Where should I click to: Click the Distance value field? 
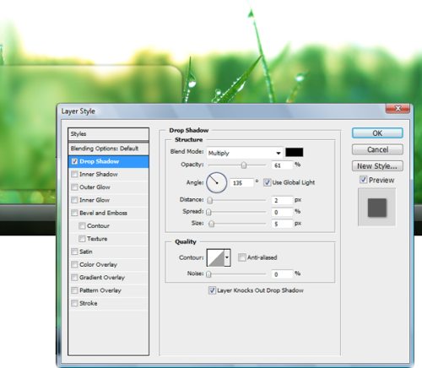282,200
